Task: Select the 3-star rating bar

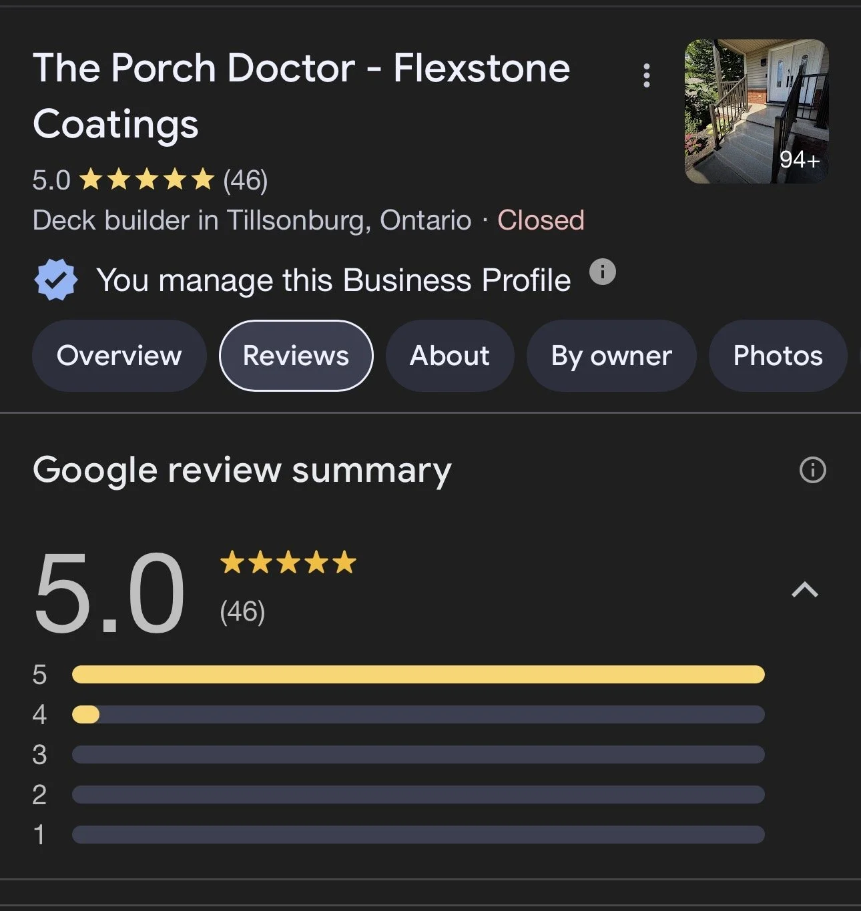Action: [418, 755]
